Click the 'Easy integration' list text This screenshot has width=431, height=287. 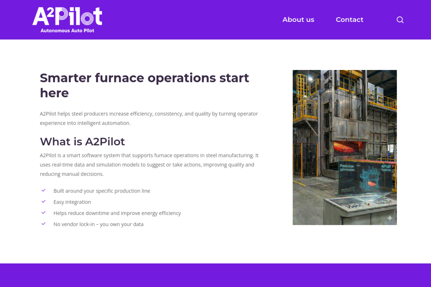point(72,202)
